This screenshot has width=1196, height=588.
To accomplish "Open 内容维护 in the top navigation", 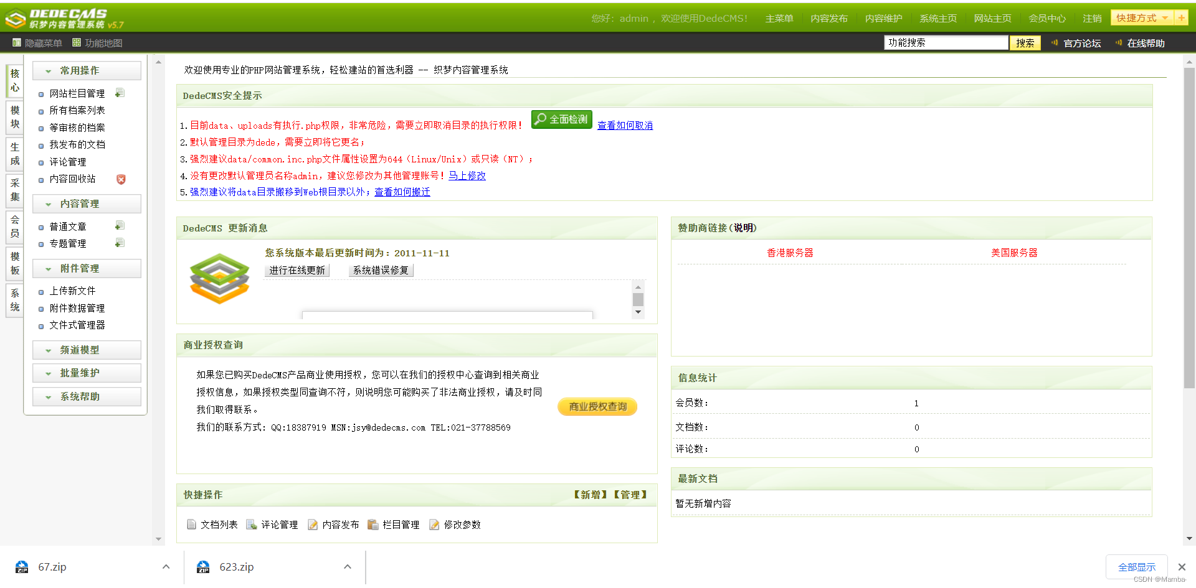I will (x=883, y=19).
